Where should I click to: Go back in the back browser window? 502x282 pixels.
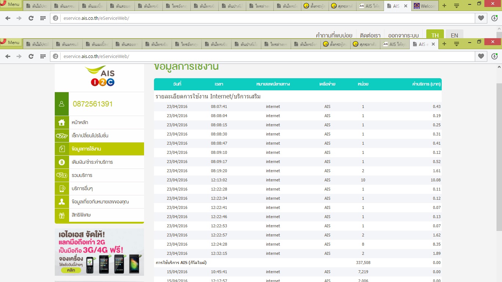8,18
